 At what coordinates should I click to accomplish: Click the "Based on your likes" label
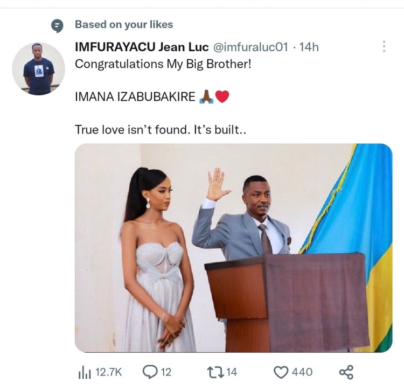(x=124, y=24)
